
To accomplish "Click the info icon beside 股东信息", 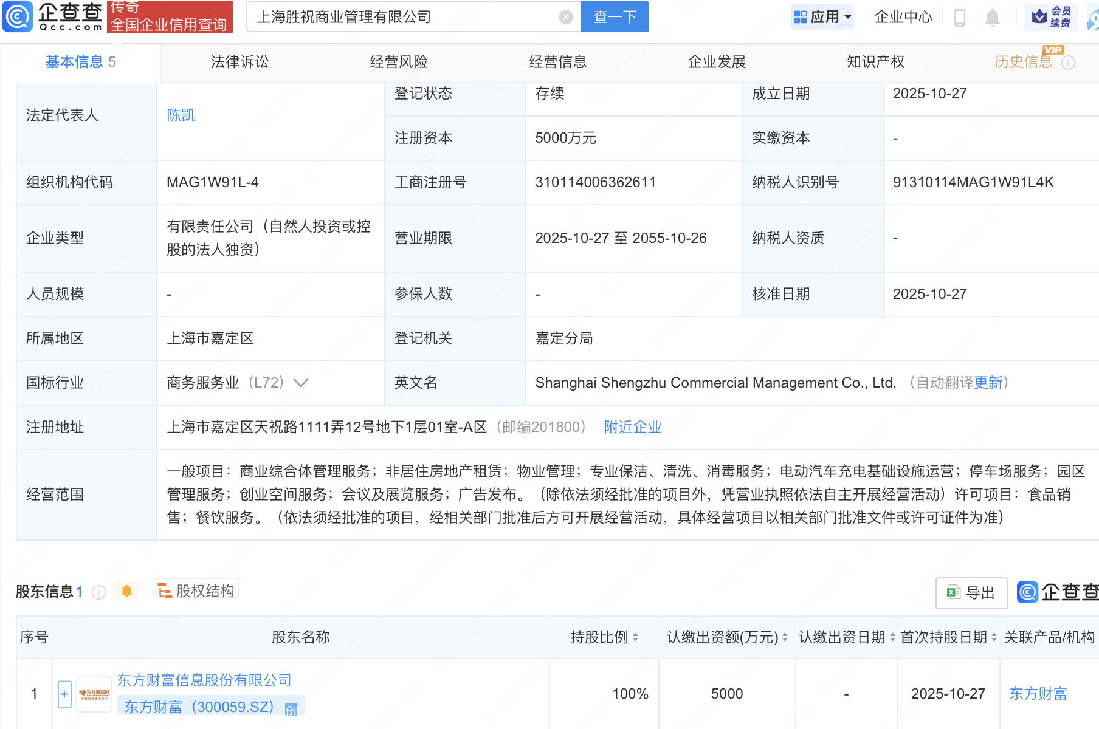I will tap(98, 592).
